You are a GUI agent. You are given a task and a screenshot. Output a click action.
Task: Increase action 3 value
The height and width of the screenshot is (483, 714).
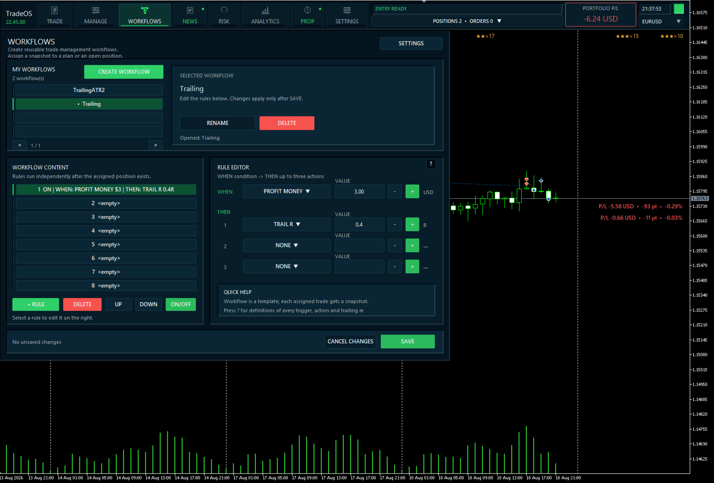[412, 266]
